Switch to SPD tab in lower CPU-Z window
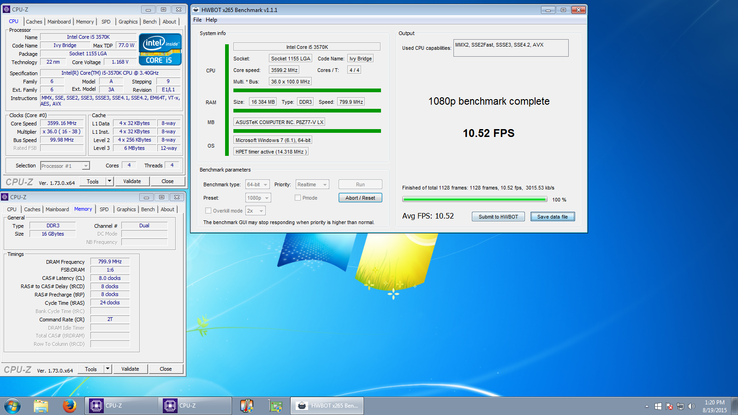738x415 pixels. point(104,209)
